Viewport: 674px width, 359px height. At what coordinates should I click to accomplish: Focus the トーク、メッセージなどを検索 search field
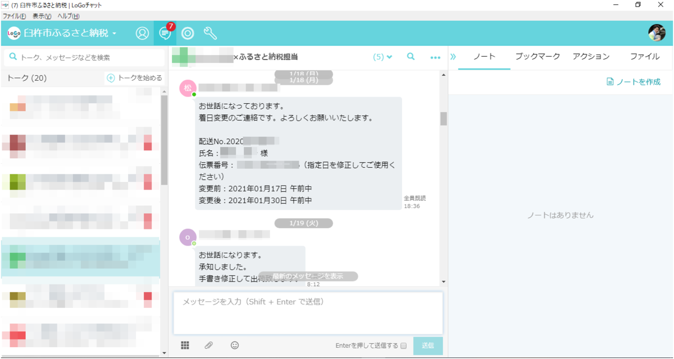click(x=84, y=57)
